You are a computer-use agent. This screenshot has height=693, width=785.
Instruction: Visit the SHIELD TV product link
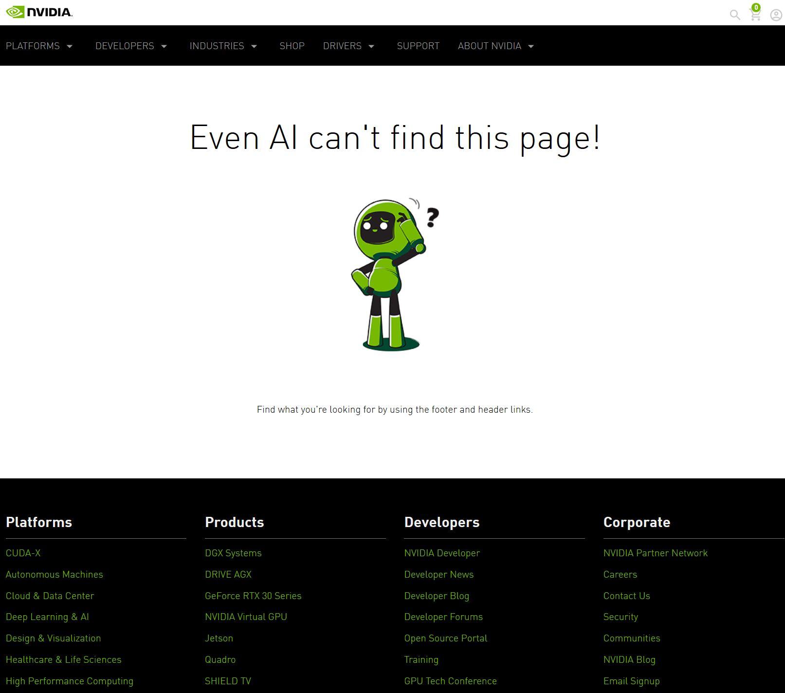228,681
